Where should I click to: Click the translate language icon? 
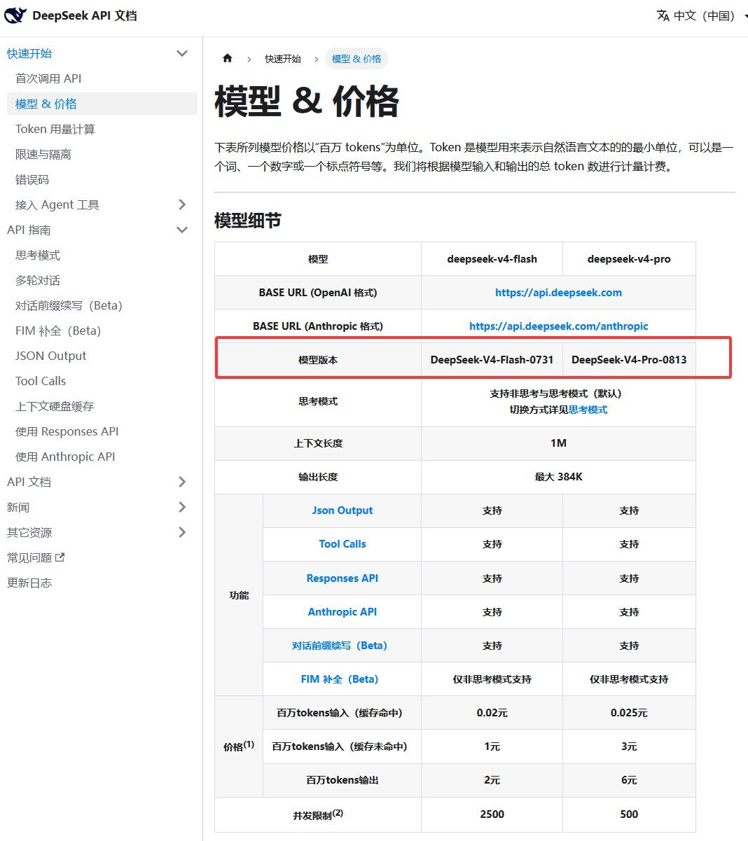pyautogui.click(x=663, y=15)
